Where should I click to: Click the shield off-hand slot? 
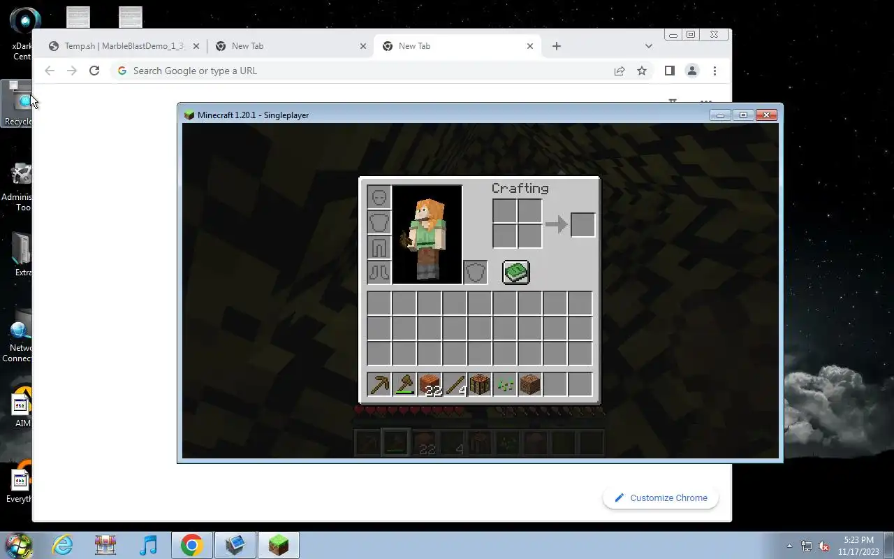[476, 273]
